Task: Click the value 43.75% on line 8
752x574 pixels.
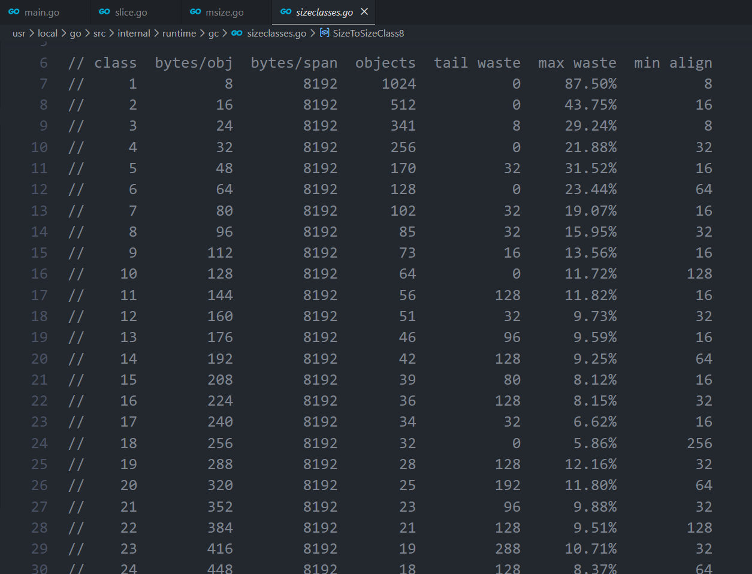Action: 590,105
